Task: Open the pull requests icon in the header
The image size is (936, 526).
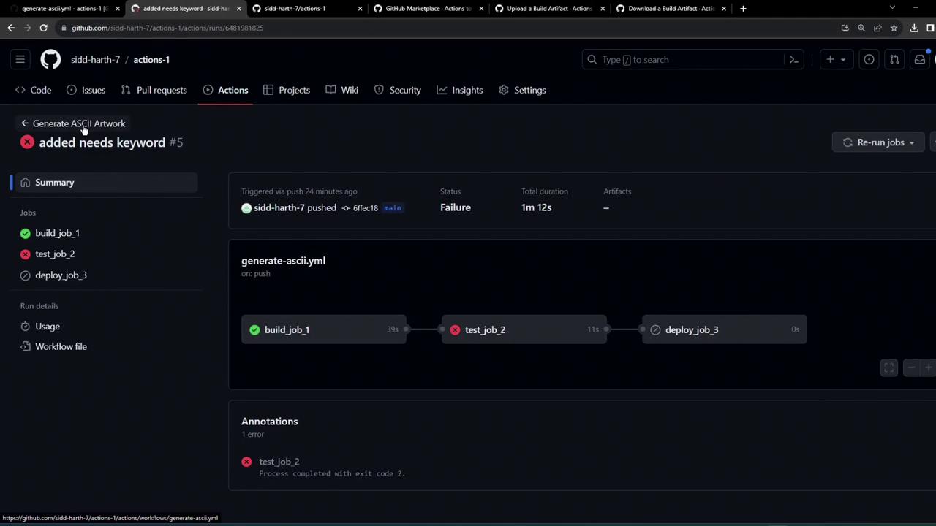Action: [x=894, y=60]
